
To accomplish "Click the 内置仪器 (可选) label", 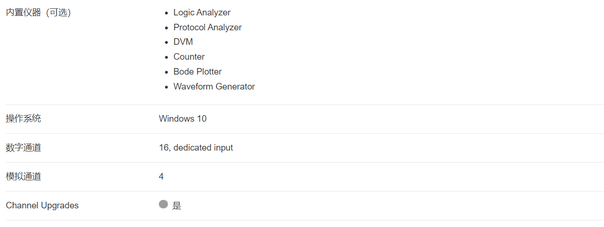I will 38,13.
